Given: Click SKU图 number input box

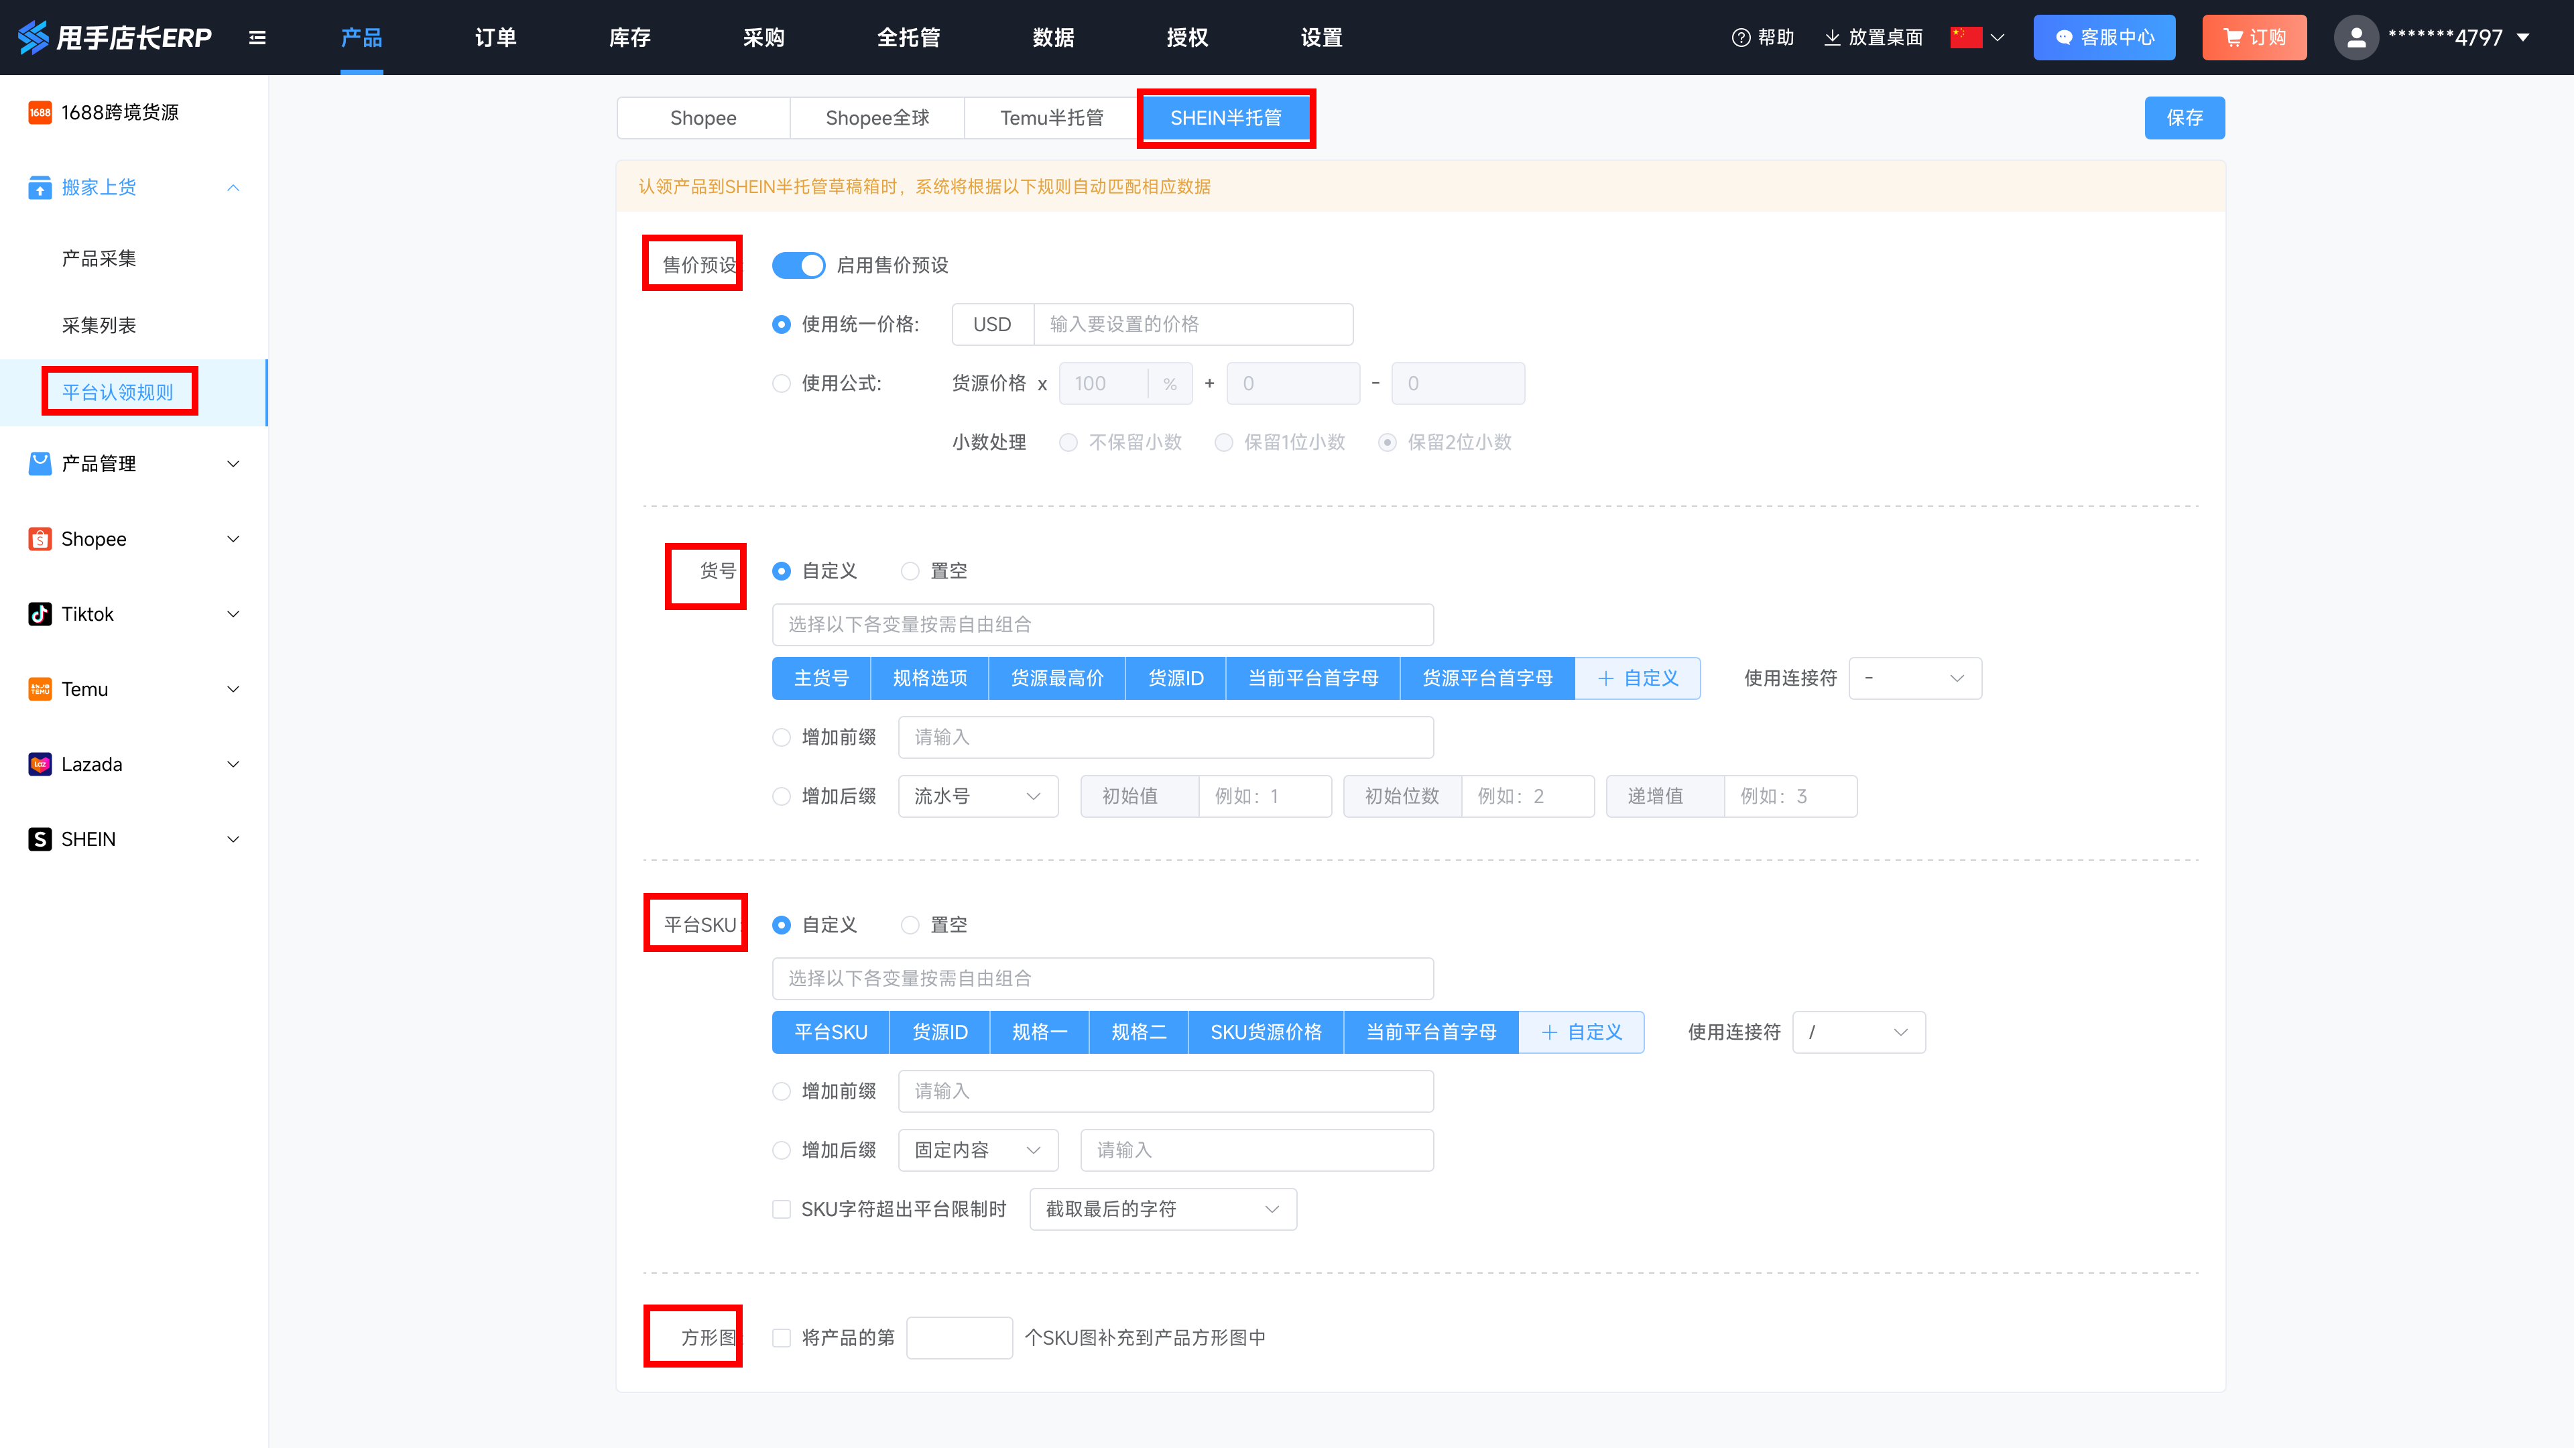Looking at the screenshot, I should tap(959, 1338).
